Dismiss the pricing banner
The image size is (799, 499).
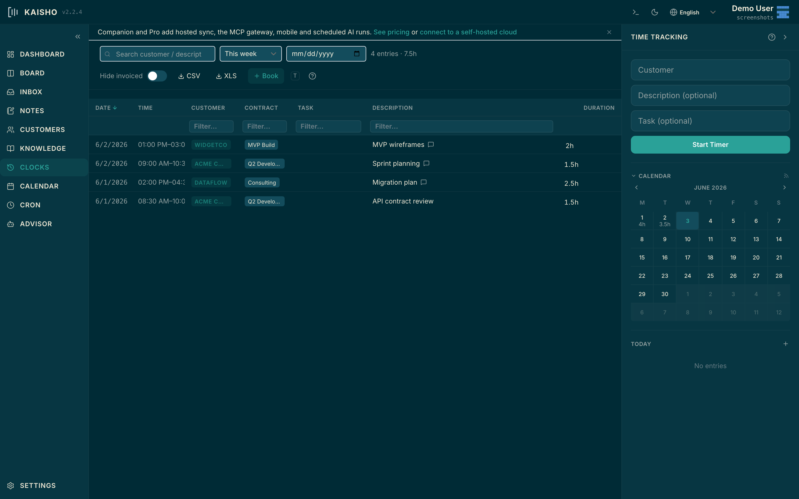[609, 32]
